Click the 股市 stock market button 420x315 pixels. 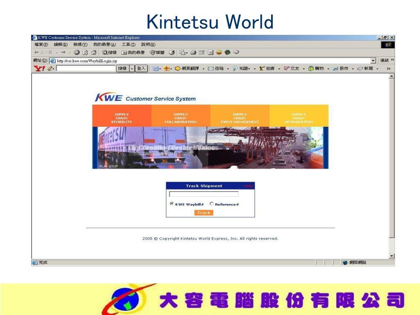point(340,68)
